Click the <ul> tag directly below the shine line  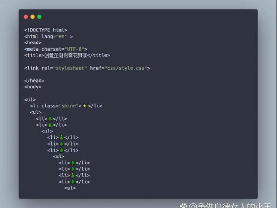click(36, 112)
